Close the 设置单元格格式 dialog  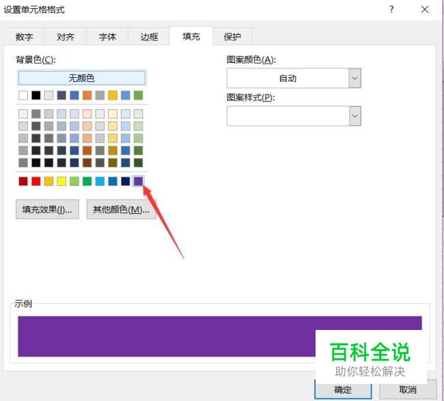coord(425,10)
